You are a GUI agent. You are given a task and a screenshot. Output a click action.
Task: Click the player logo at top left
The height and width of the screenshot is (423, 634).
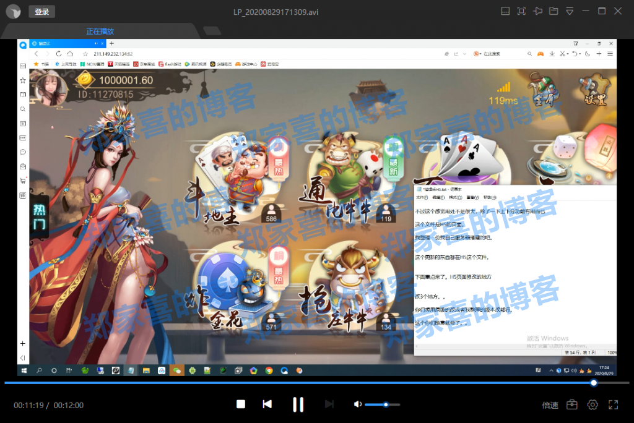click(14, 12)
